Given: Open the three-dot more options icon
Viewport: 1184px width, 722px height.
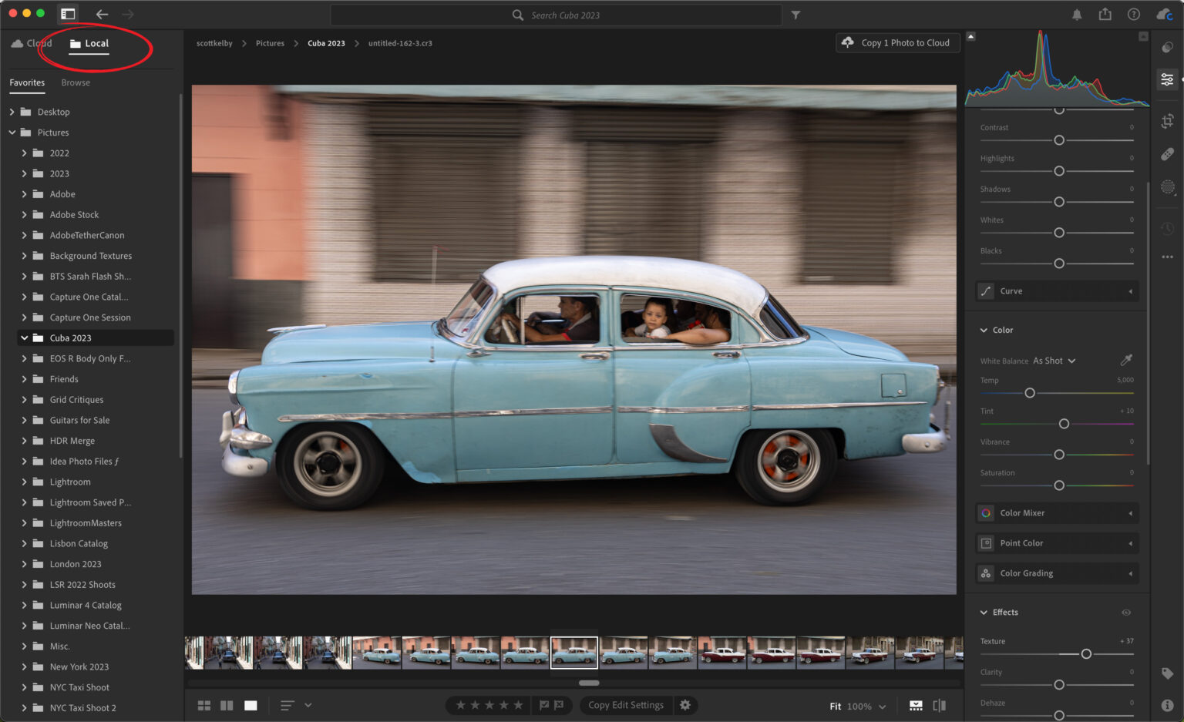Looking at the screenshot, I should tap(1167, 256).
